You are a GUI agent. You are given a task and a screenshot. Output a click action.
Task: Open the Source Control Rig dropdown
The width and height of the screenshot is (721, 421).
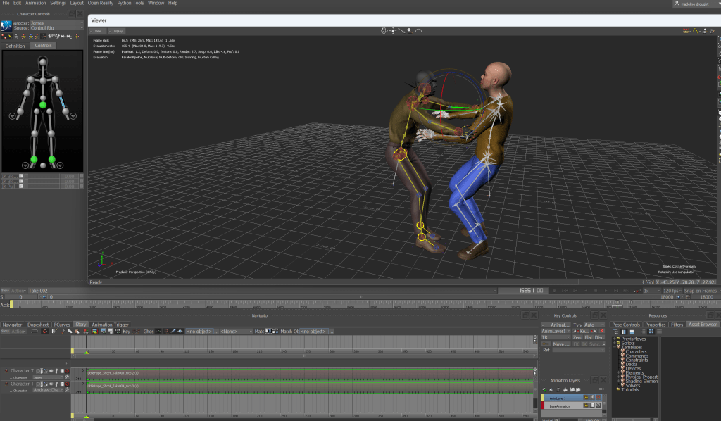(55, 29)
